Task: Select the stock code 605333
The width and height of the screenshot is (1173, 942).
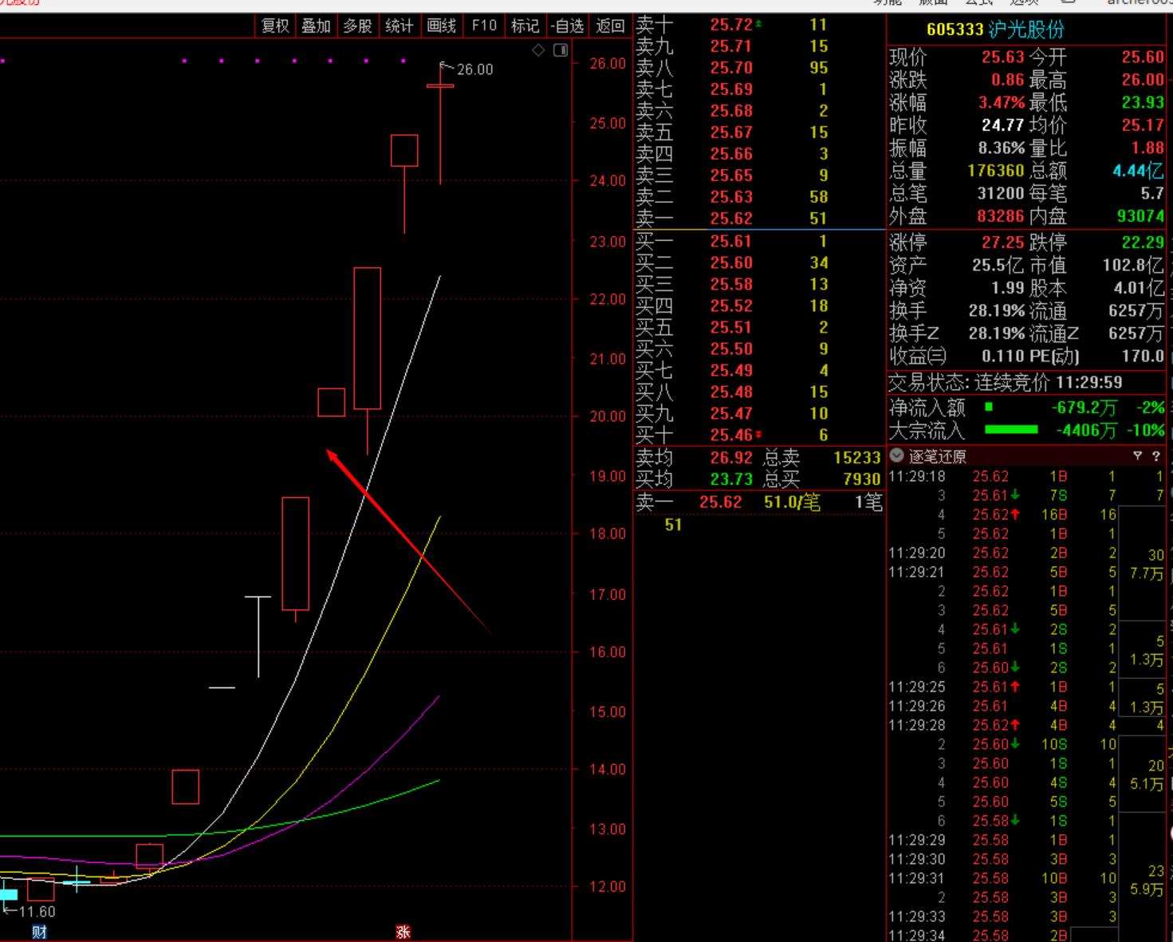Action: [x=955, y=30]
